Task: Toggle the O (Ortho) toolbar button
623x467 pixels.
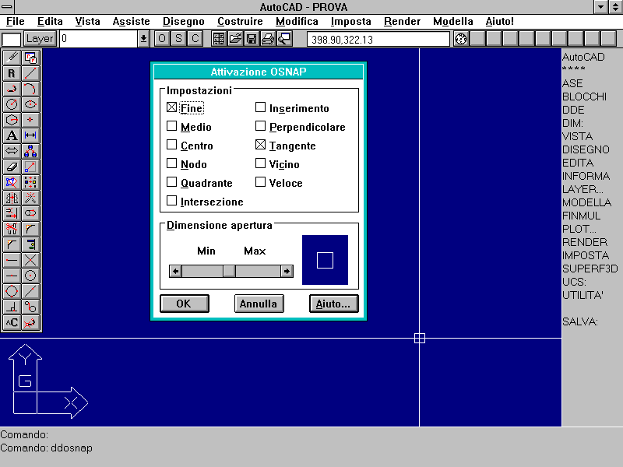Action: 162,39
